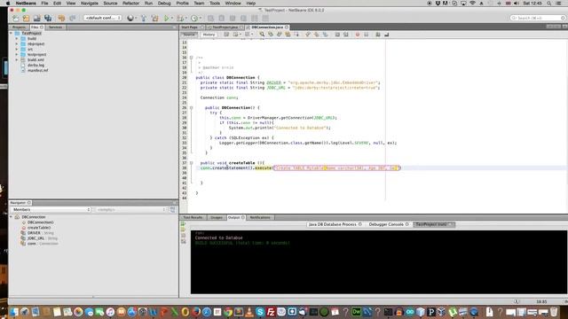Switch to the Test Results tab
Viewport: 568px width, 319px height.
193,217
